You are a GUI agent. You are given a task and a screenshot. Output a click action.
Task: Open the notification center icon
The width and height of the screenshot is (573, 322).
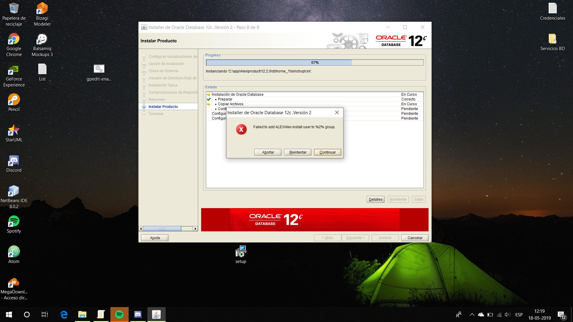coord(562,315)
